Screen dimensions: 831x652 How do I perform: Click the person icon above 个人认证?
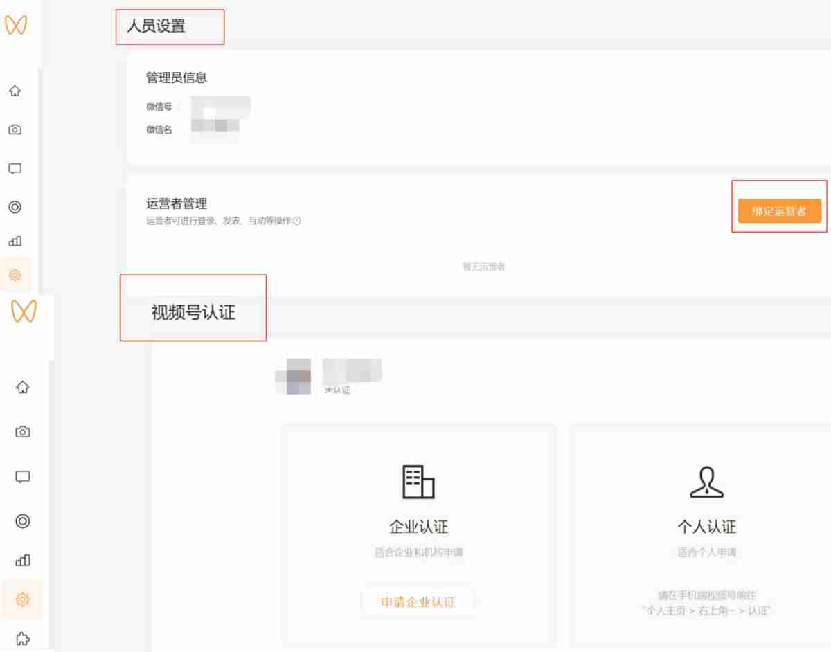707,482
